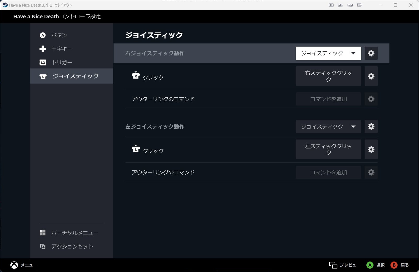Click アウターリングのコマンド label under right joystick
This screenshot has width=419, height=272.
[163, 99]
